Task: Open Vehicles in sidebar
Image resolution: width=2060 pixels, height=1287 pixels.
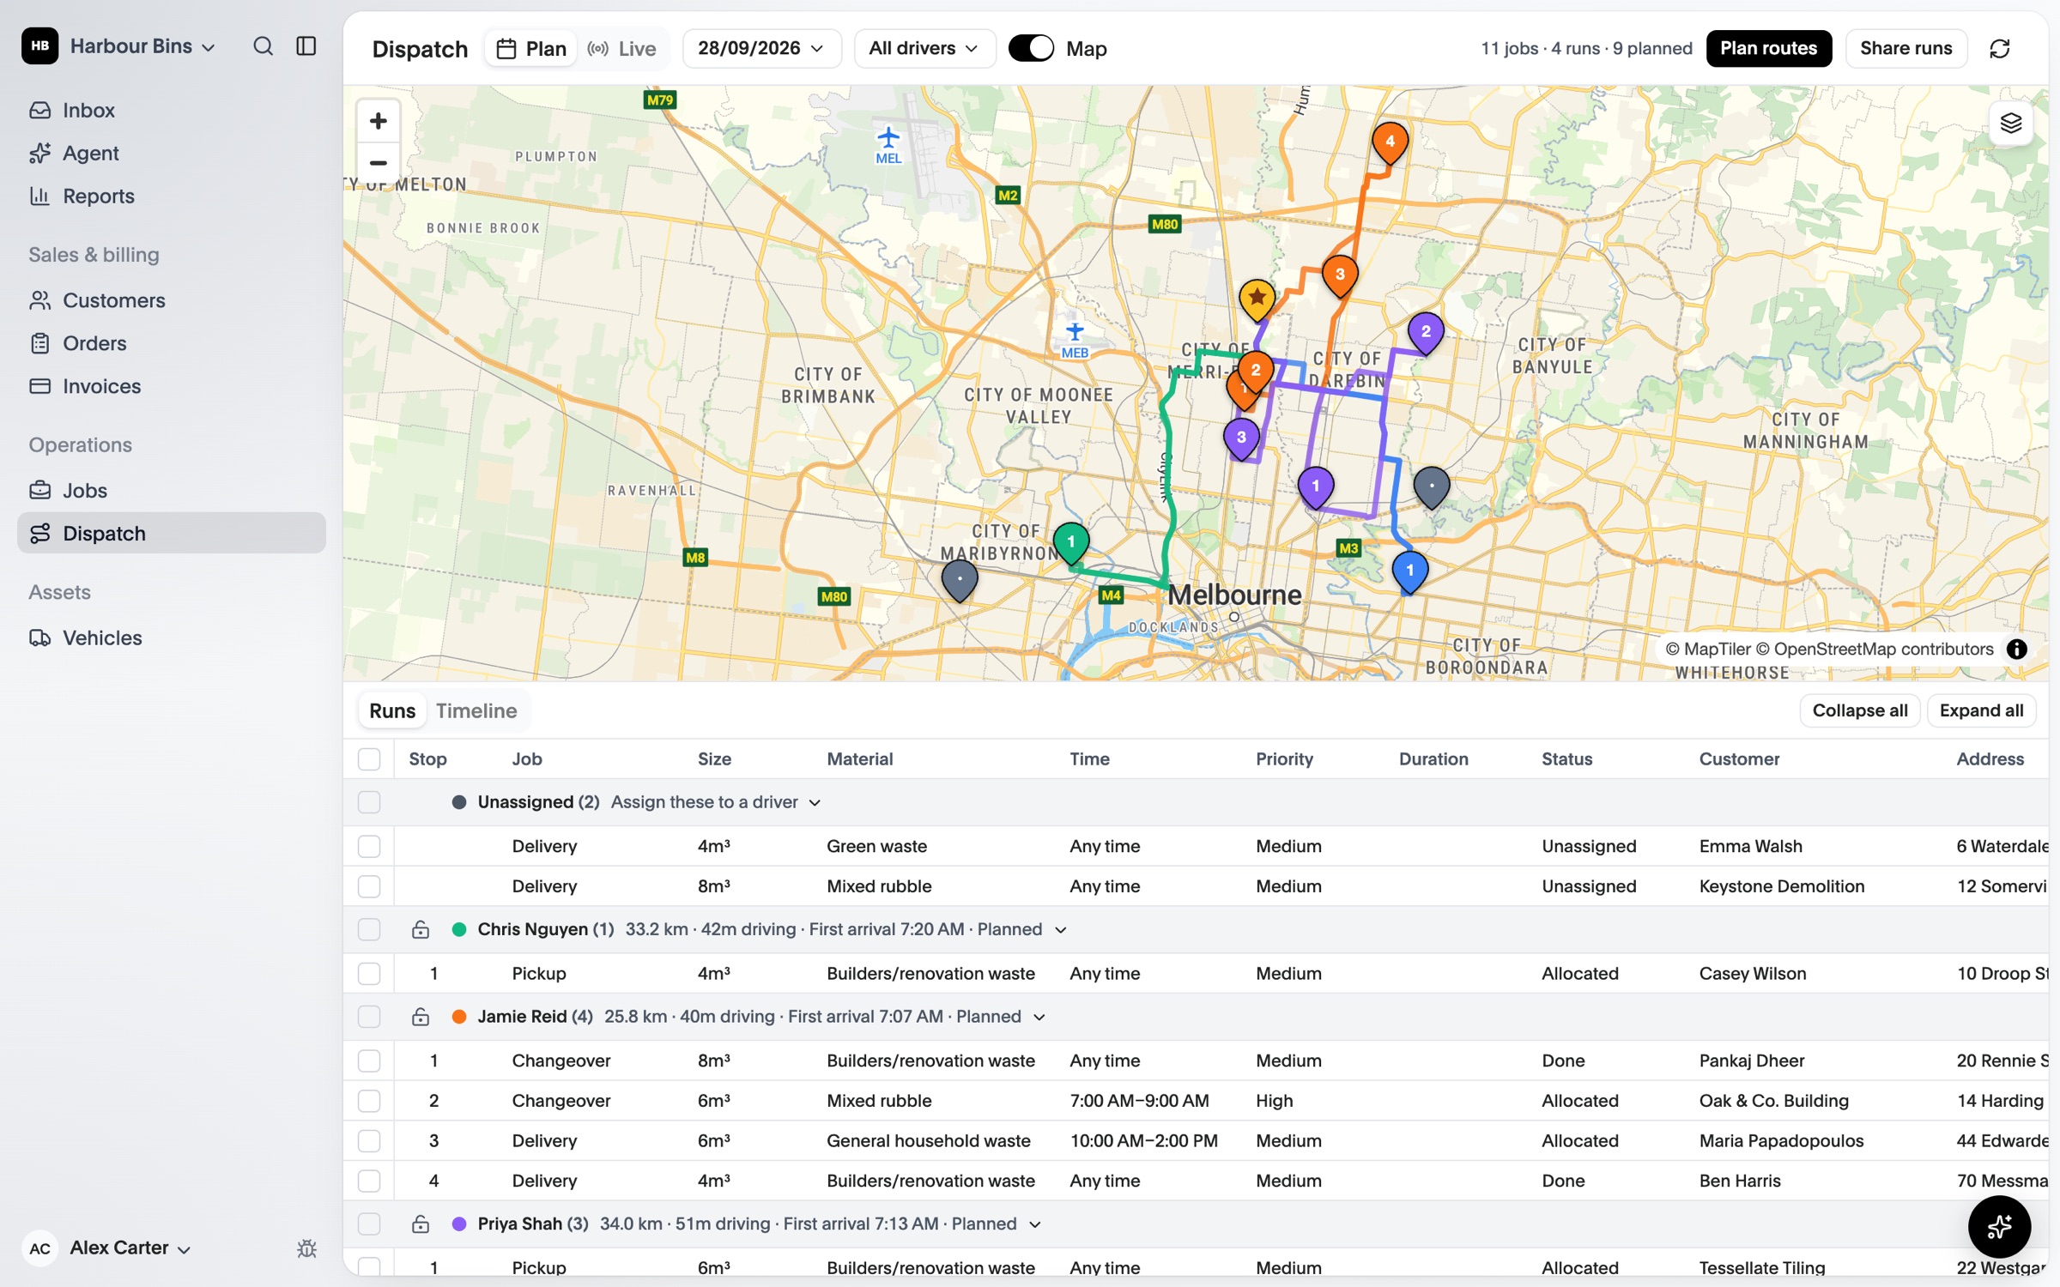Action: [x=172, y=638]
